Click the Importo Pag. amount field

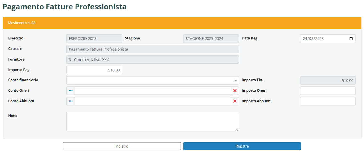point(94,70)
